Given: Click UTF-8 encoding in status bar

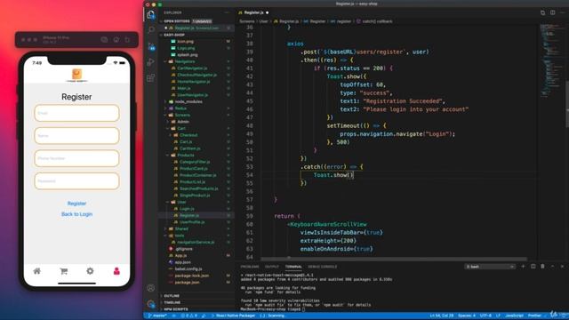Looking at the screenshot, I should point(485,316).
